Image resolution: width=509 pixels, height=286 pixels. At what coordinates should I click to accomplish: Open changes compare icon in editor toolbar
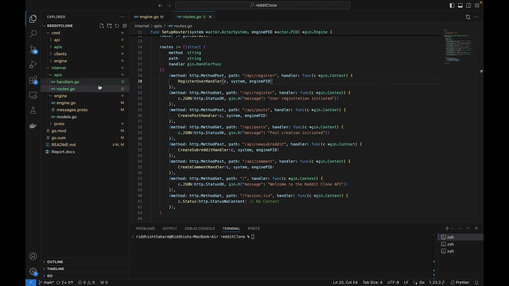pyautogui.click(x=468, y=17)
